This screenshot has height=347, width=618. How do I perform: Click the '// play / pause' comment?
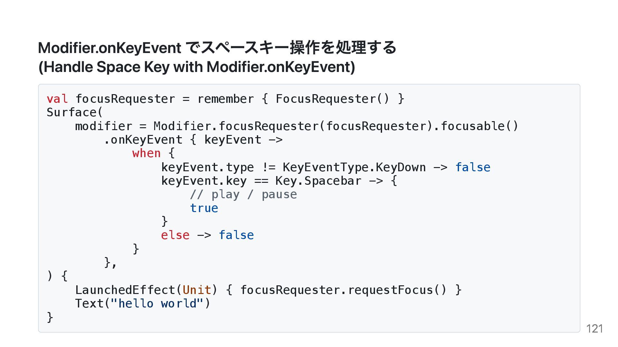(243, 194)
